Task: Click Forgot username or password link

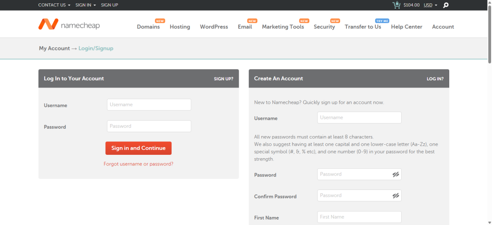Action: (x=138, y=164)
